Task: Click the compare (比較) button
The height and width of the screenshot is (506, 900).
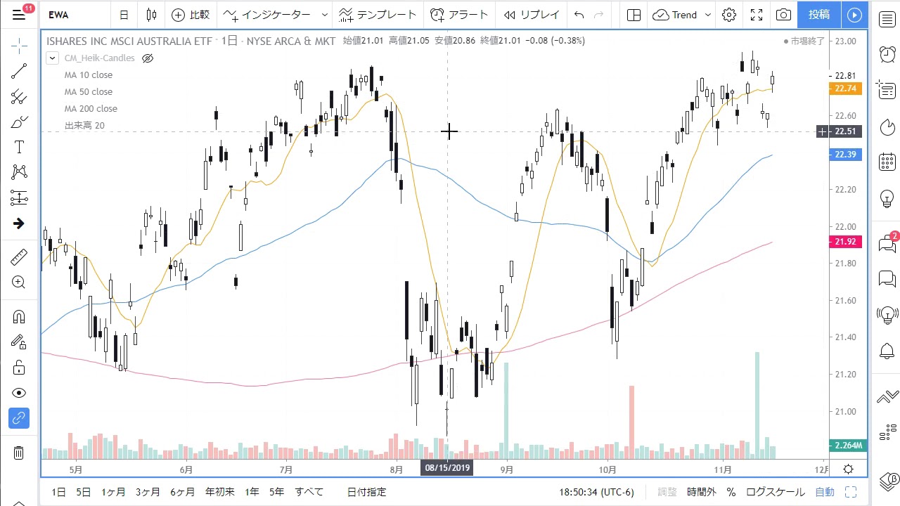Action: (x=191, y=15)
